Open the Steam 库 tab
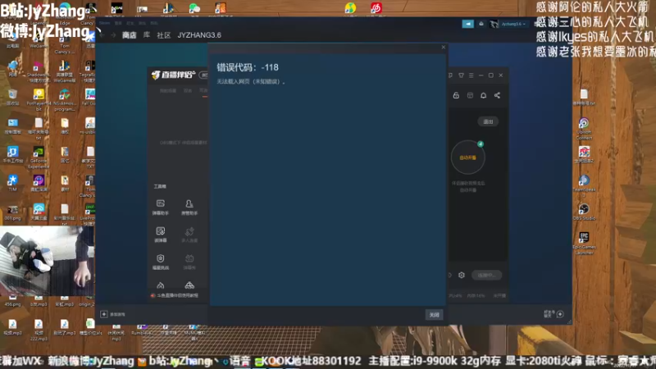 point(147,35)
